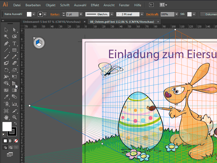Click the perspective plane switching widget
Screen dimensions: 217x163
(39, 43)
